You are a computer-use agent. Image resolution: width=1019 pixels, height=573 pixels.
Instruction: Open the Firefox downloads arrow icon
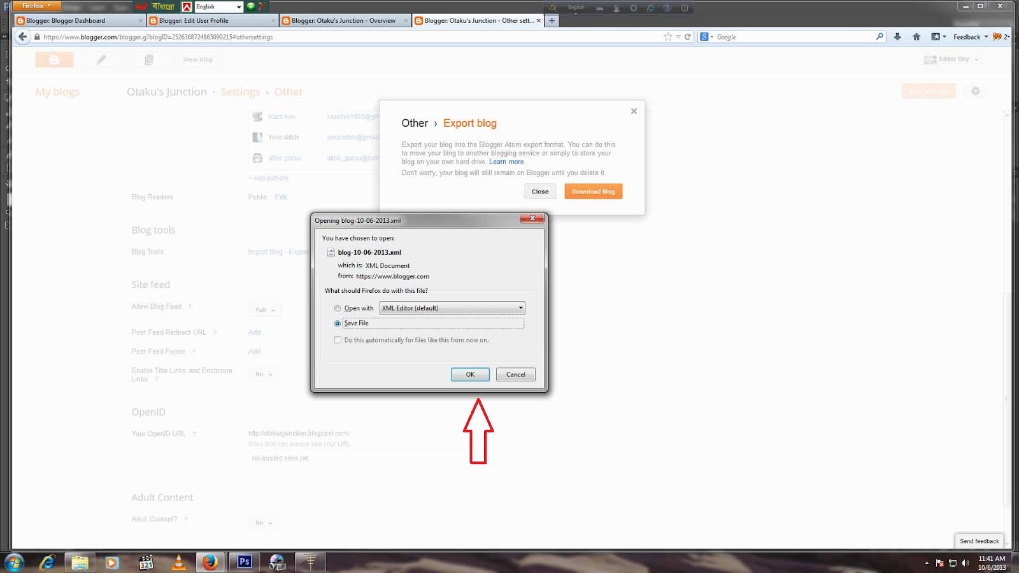tap(897, 37)
